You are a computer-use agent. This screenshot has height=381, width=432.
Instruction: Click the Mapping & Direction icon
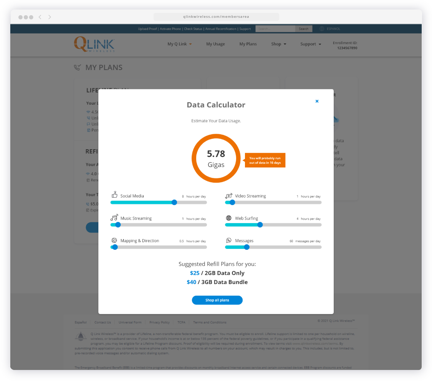pos(114,240)
